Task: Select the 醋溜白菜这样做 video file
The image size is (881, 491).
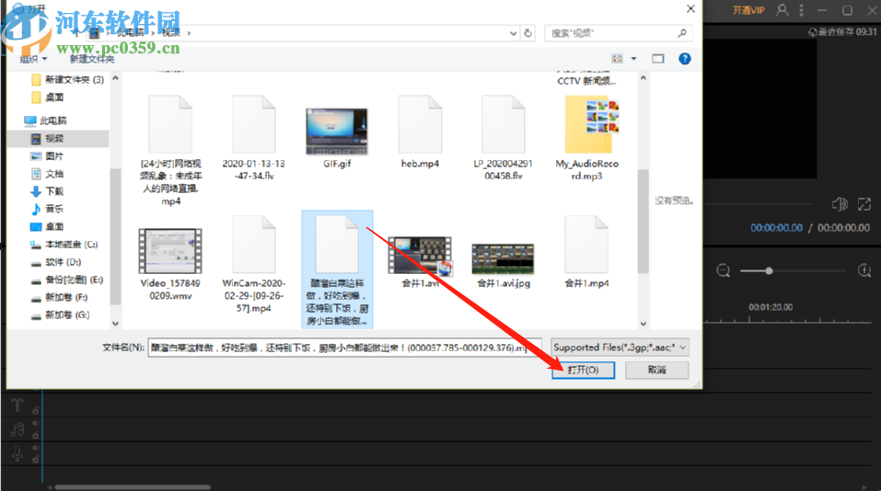Action: (x=337, y=269)
